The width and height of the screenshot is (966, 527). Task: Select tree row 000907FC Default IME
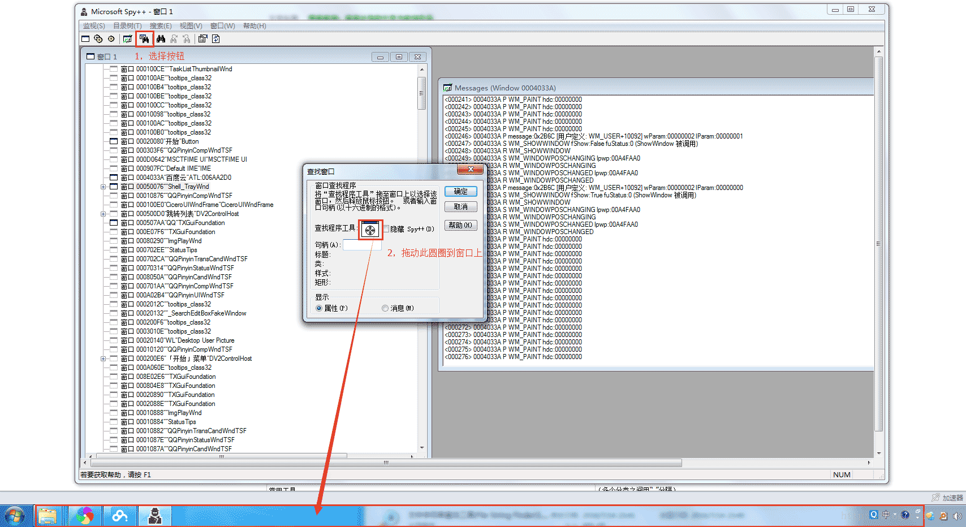[x=165, y=169]
